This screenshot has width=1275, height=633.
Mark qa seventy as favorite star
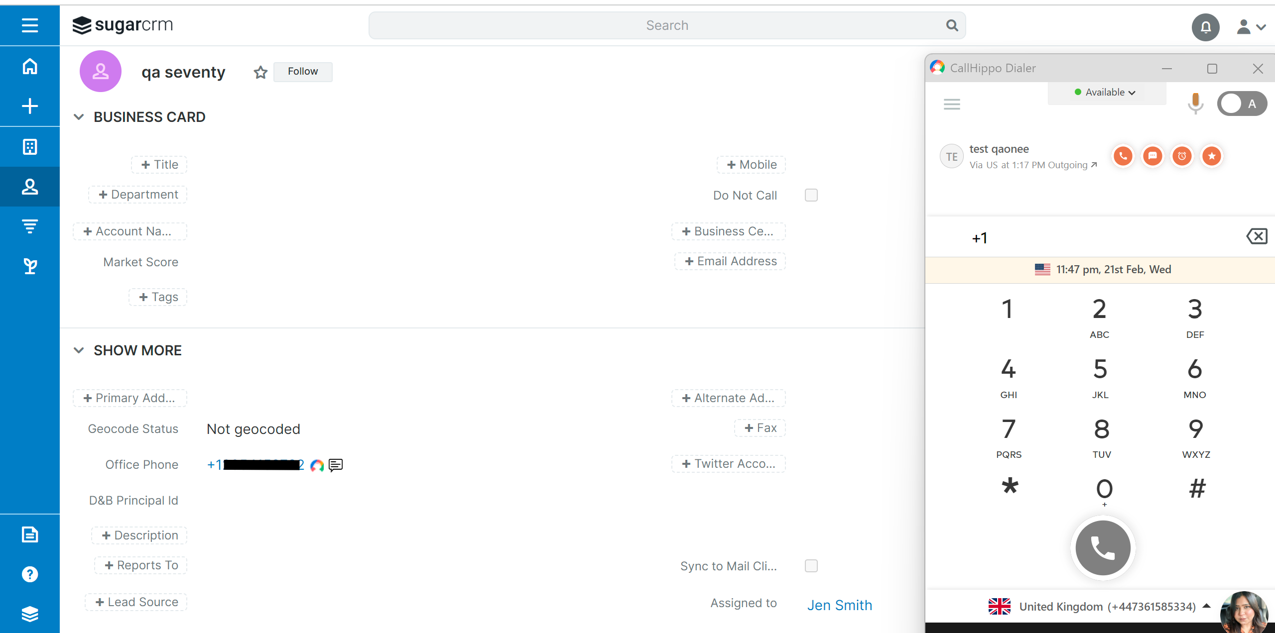pos(260,72)
